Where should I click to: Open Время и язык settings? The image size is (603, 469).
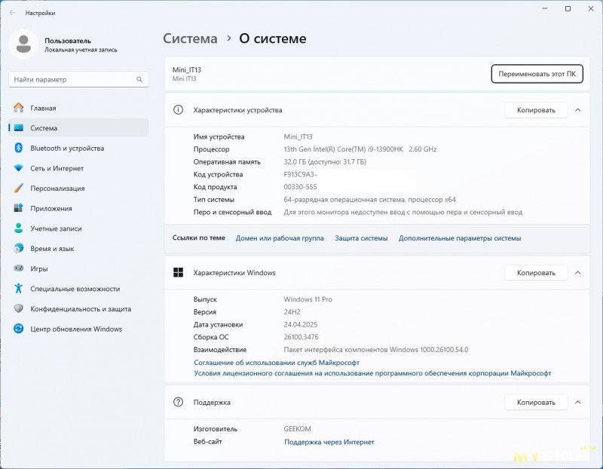(78, 248)
